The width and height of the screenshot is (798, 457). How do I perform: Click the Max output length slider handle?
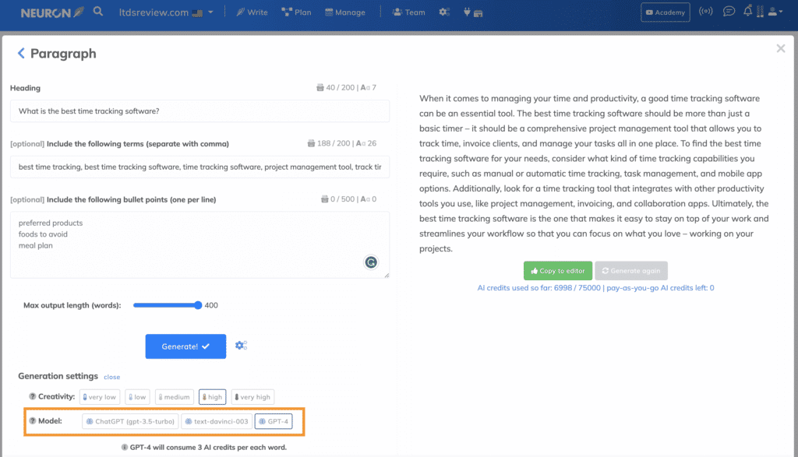tap(198, 305)
